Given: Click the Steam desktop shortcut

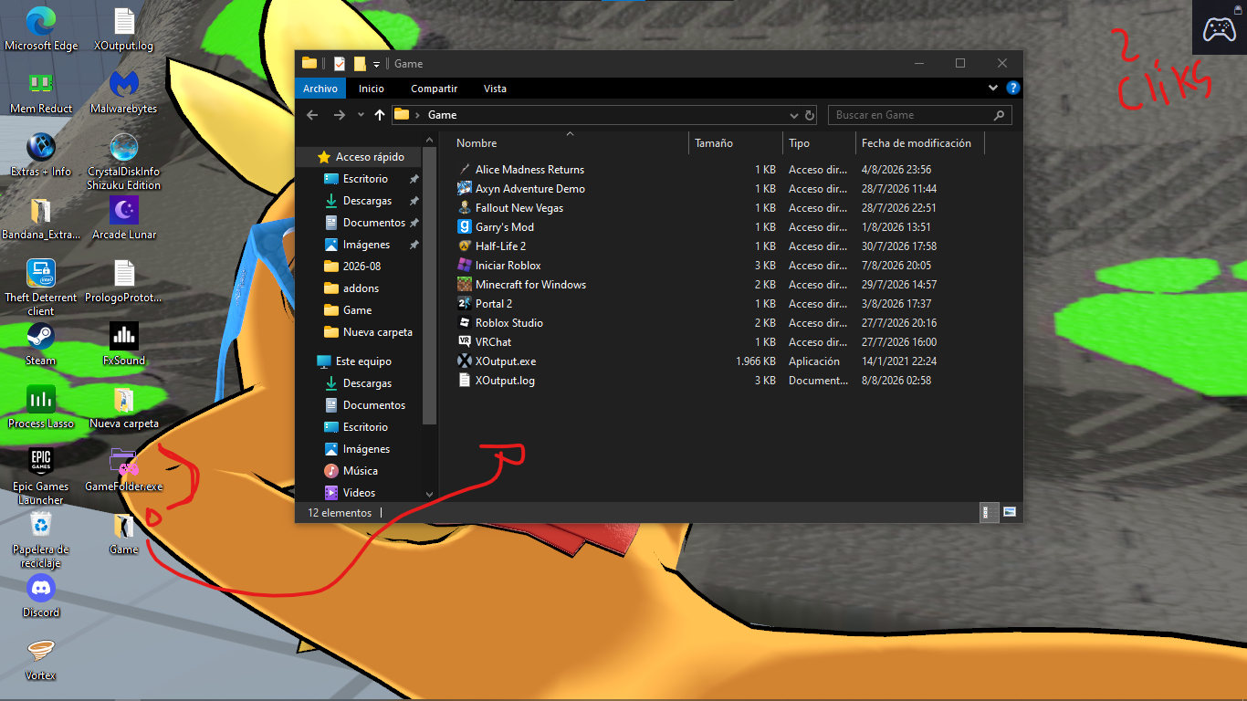Looking at the screenshot, I should 41,344.
